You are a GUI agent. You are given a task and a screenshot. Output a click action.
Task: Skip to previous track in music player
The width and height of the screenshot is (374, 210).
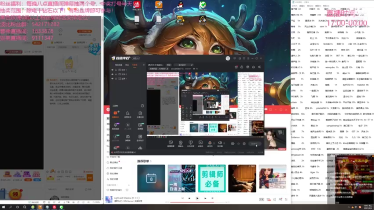coord(189,198)
